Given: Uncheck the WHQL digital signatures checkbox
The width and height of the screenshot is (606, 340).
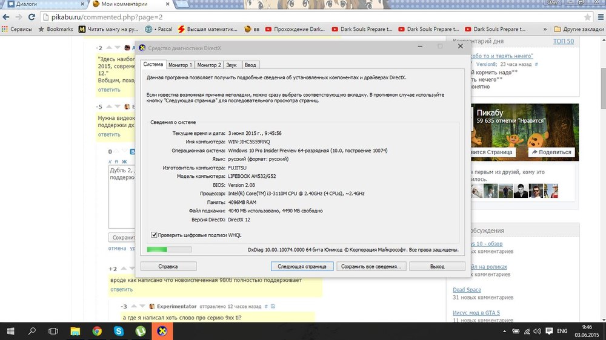Looking at the screenshot, I should [x=154, y=235].
